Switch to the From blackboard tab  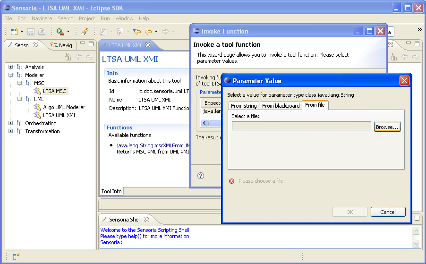coord(281,106)
